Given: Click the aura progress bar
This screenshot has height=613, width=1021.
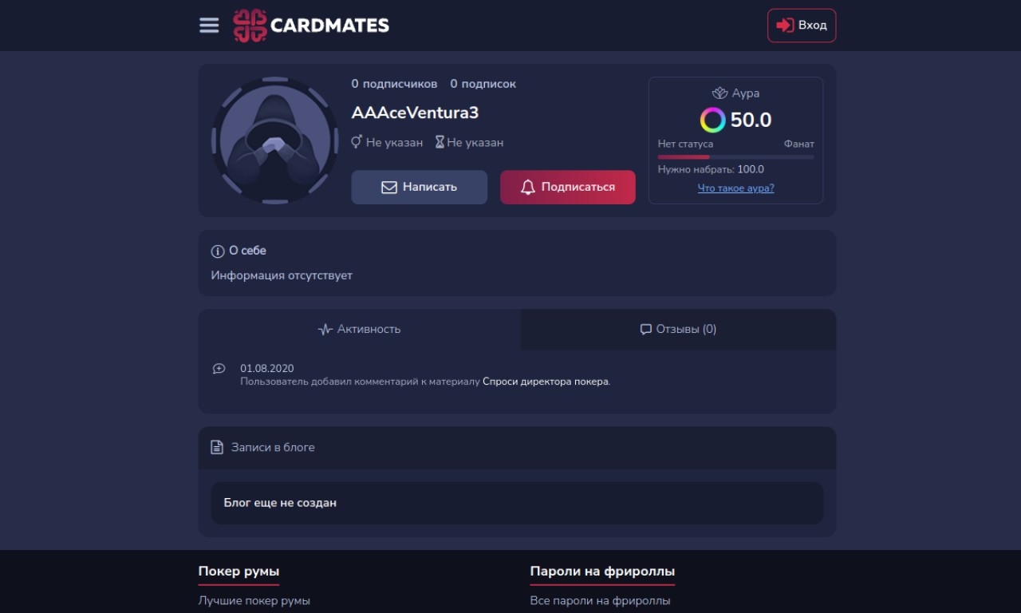Looking at the screenshot, I should click(x=736, y=157).
